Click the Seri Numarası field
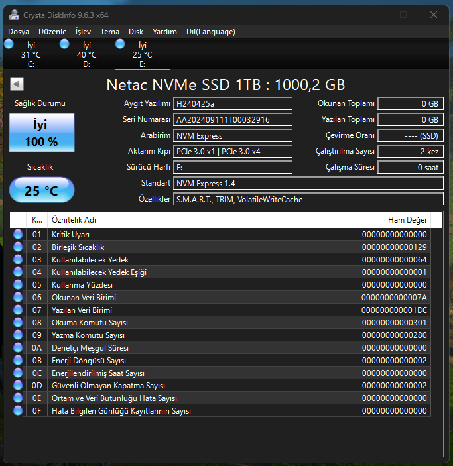The height and width of the screenshot is (466, 453). [233, 119]
